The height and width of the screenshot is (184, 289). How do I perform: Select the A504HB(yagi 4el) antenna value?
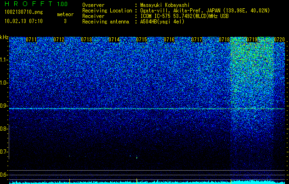[162, 22]
